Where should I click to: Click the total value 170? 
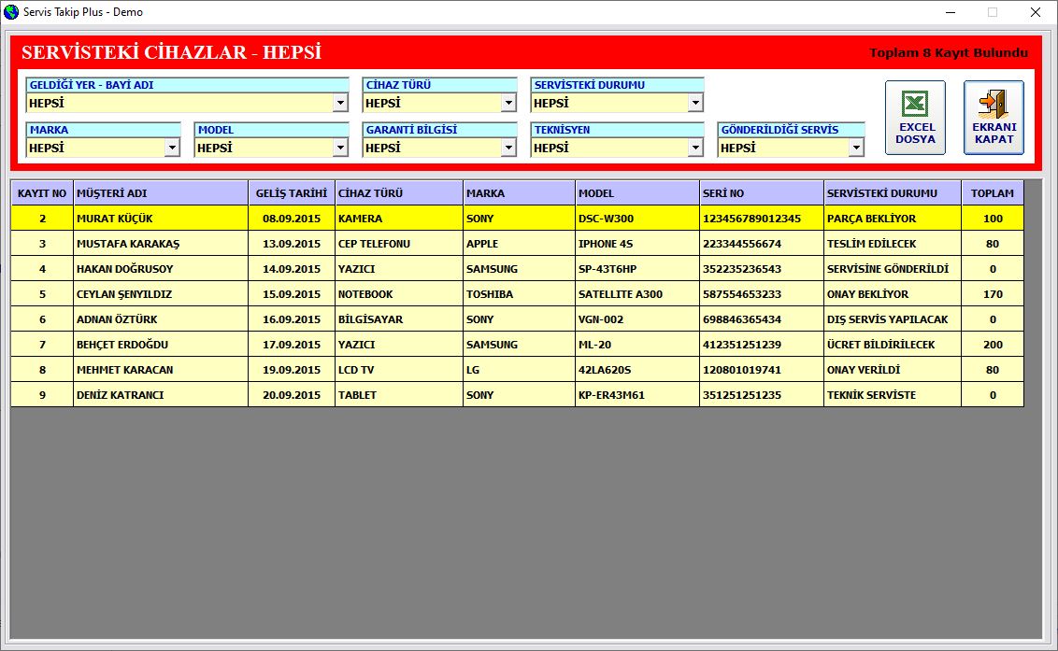click(x=993, y=294)
